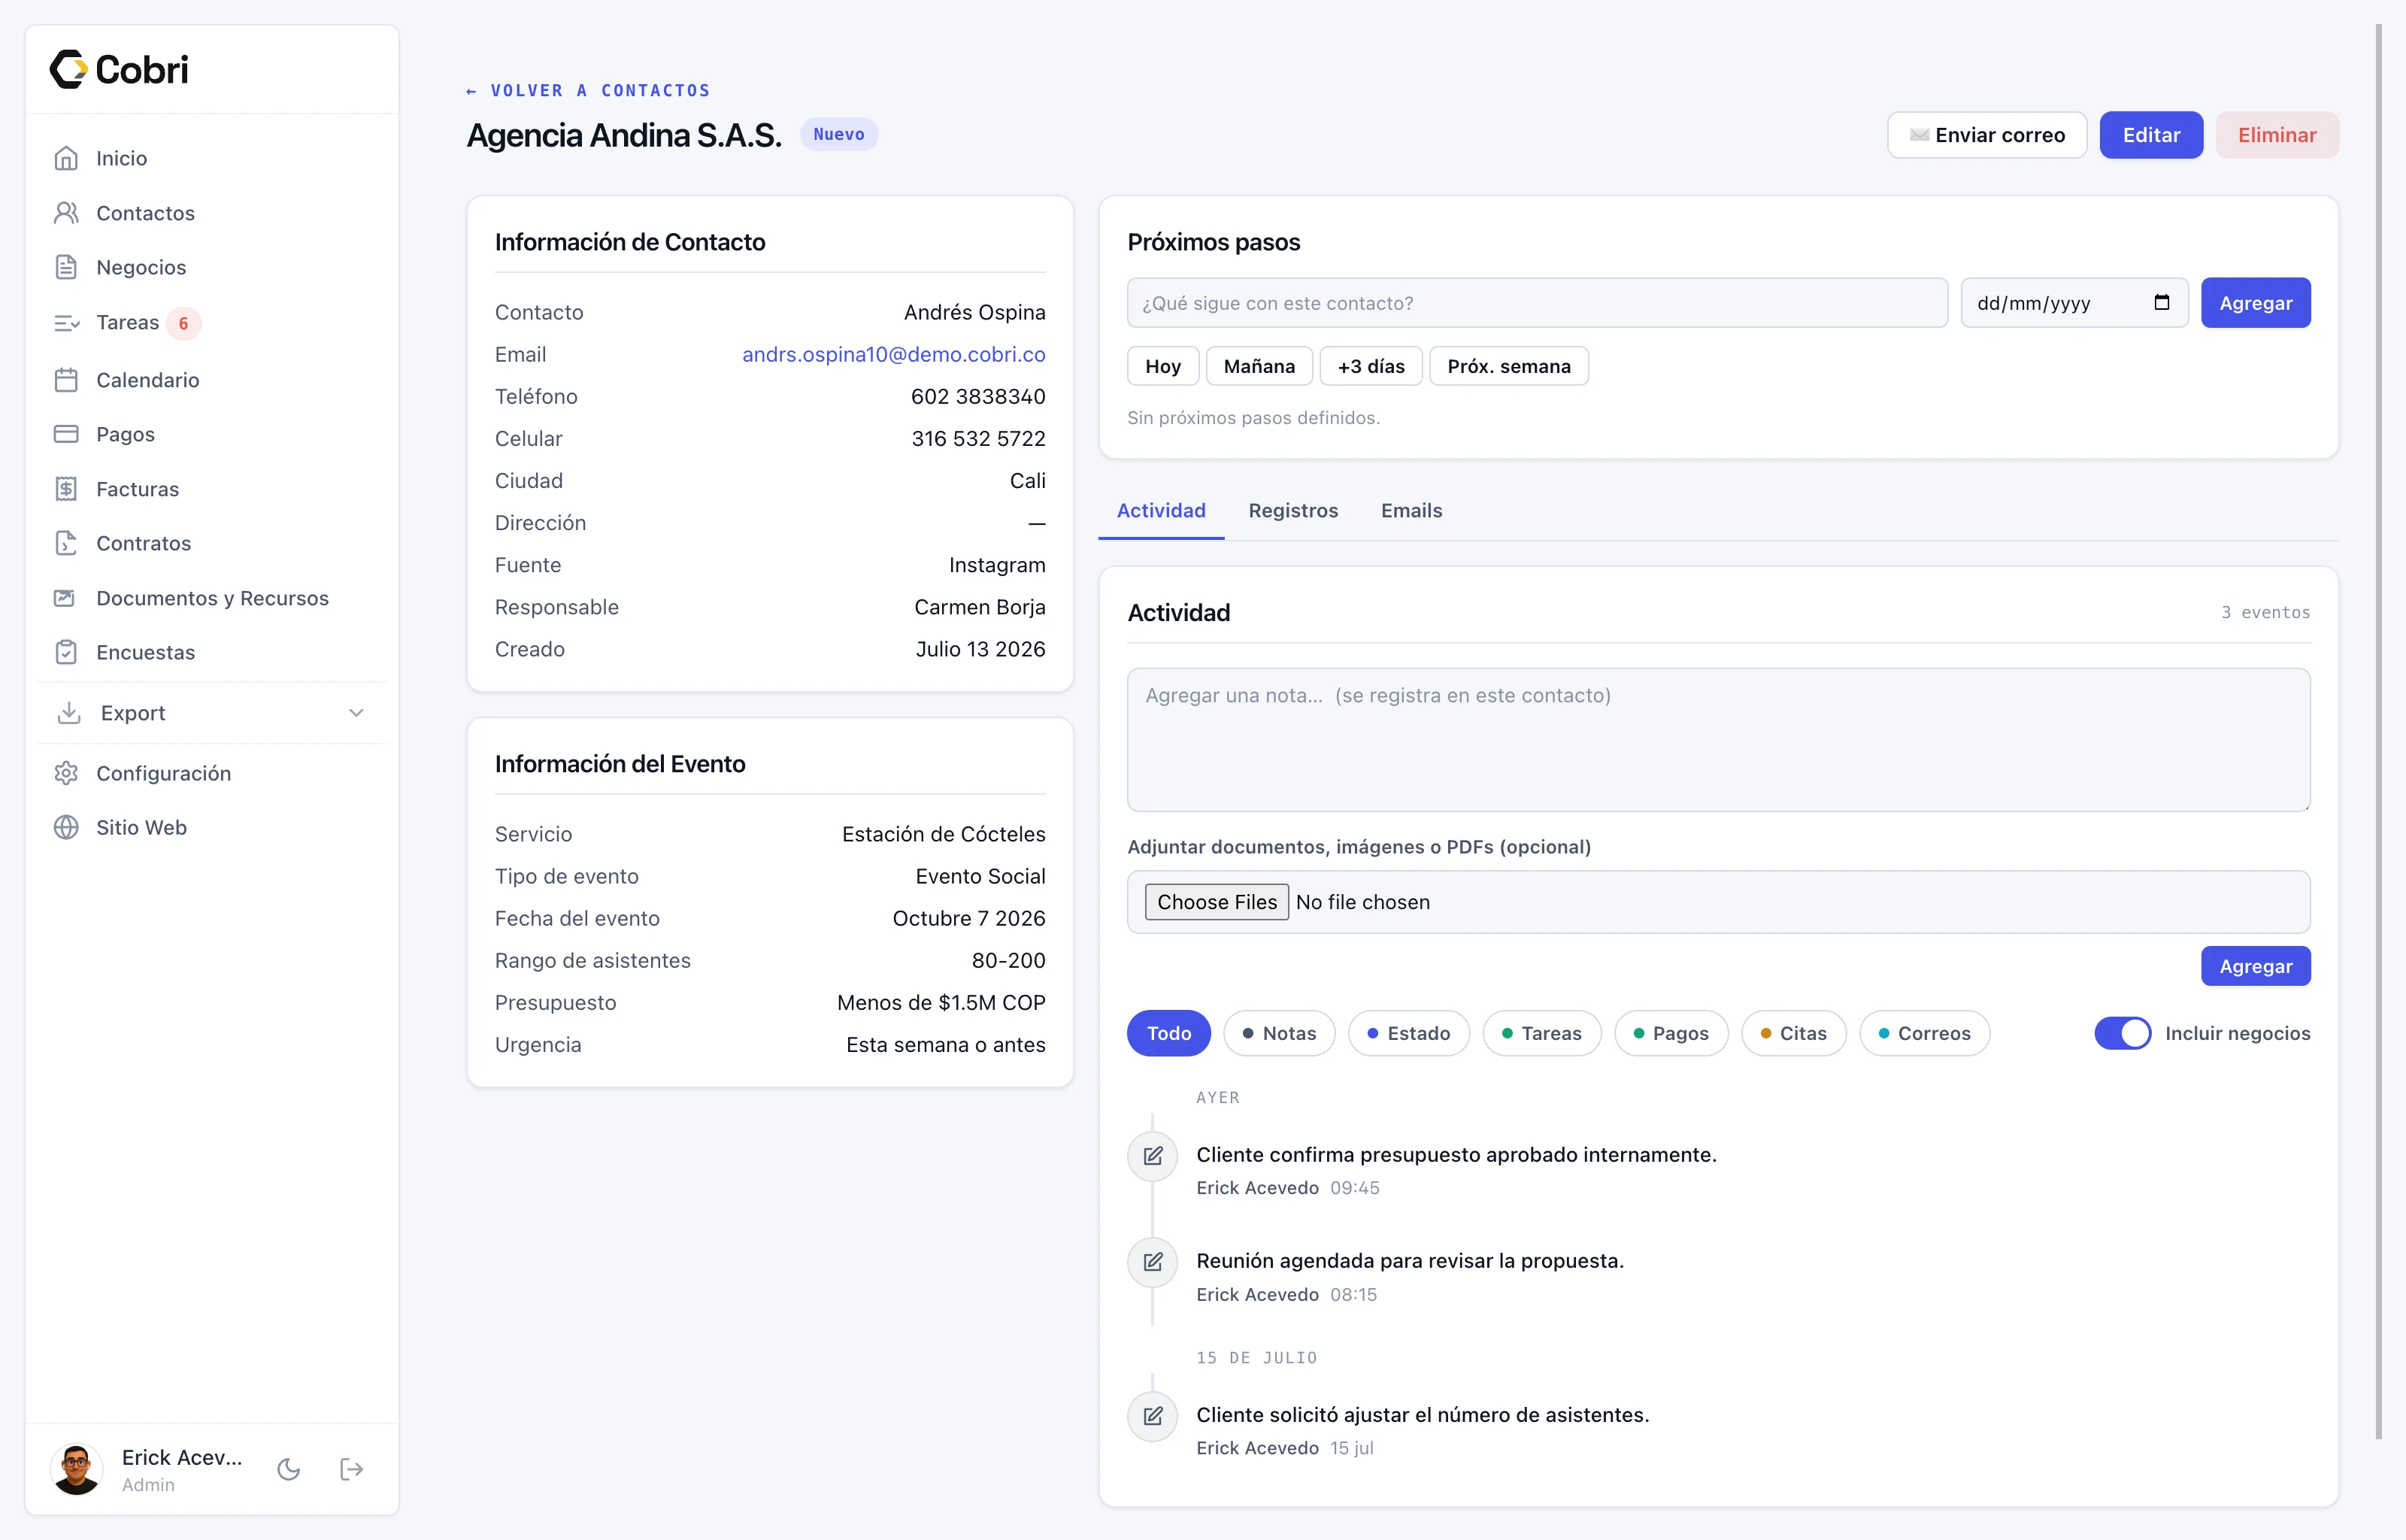The image size is (2406, 1540).
Task: Expand the Export chevron
Action: tap(356, 713)
